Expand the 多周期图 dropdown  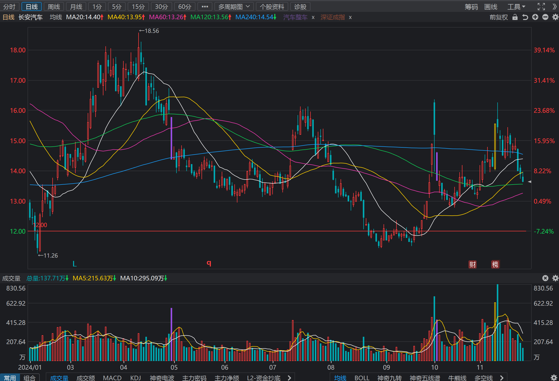point(234,7)
